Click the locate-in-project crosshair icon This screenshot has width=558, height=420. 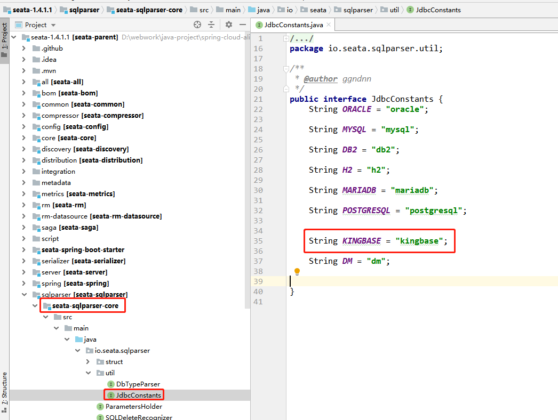[x=197, y=25]
